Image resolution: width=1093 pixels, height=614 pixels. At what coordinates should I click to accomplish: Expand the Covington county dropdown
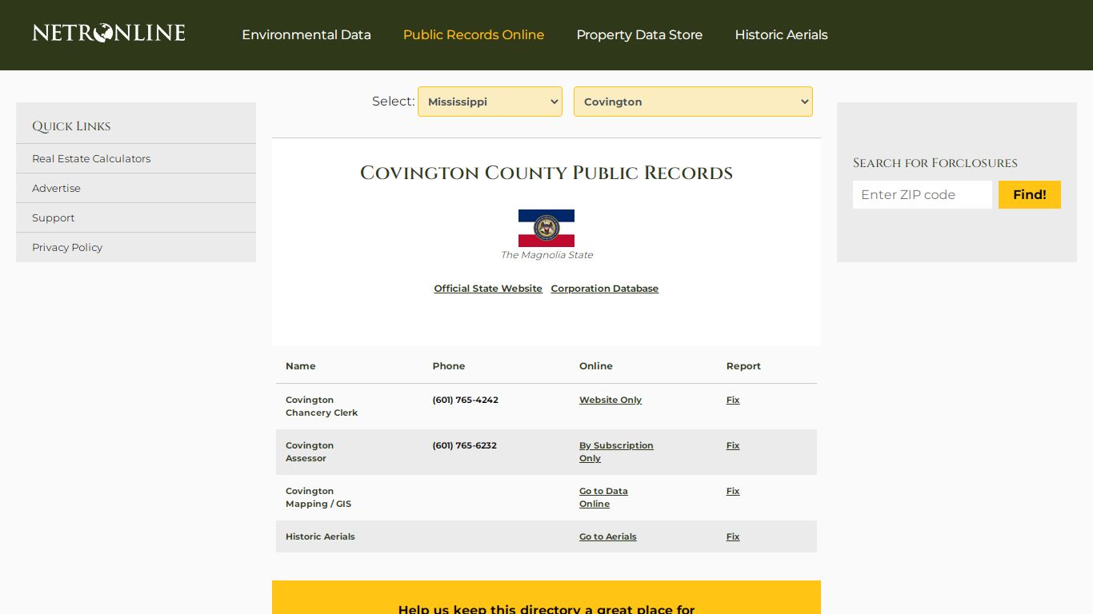click(693, 102)
